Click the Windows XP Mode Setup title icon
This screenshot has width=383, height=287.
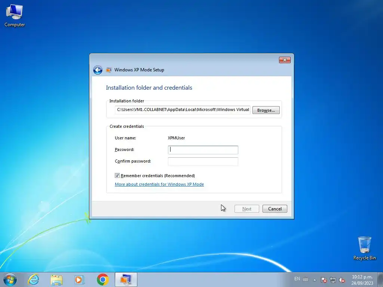pos(109,70)
